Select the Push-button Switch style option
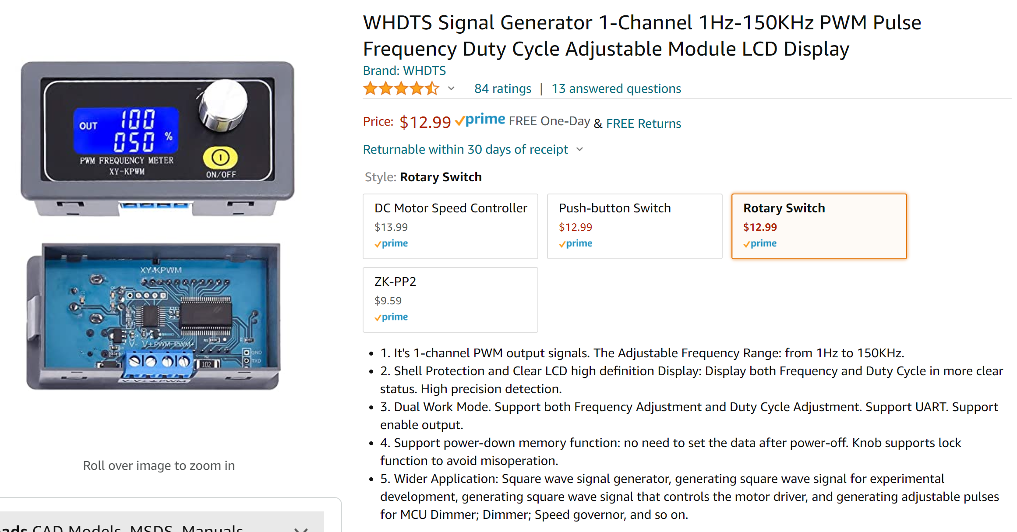This screenshot has height=532, width=1017. tap(634, 226)
